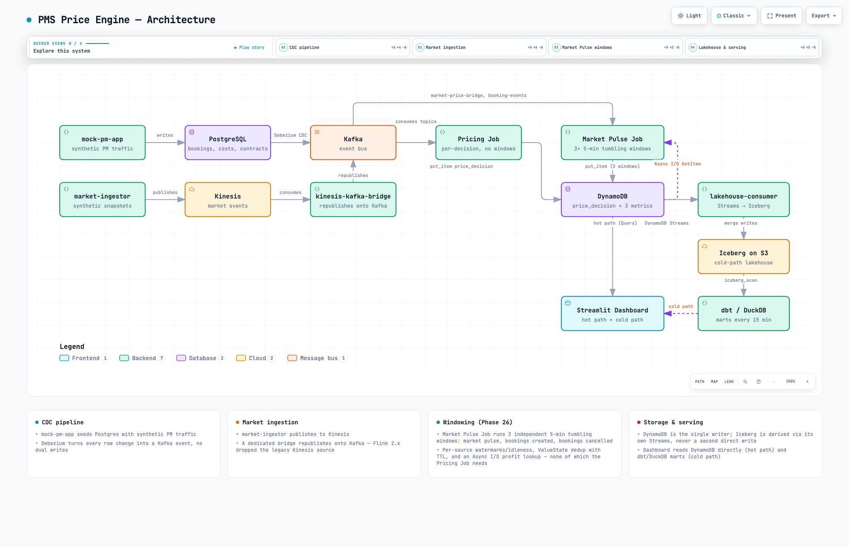Click the window icon on Streamlit Dashboard

[x=568, y=303]
